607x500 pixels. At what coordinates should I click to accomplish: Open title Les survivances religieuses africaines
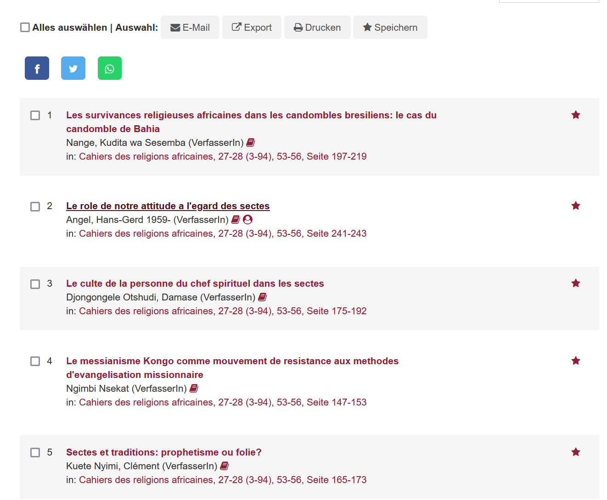(251, 122)
